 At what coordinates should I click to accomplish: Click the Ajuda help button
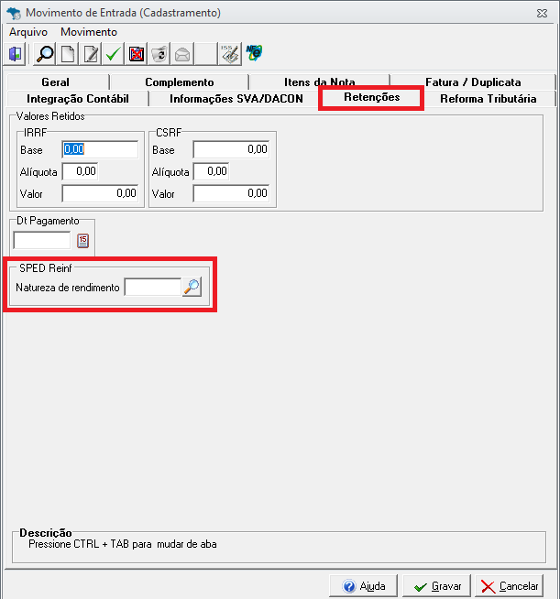[363, 586]
